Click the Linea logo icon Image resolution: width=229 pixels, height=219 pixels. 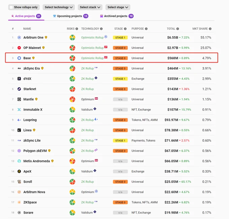(19, 130)
